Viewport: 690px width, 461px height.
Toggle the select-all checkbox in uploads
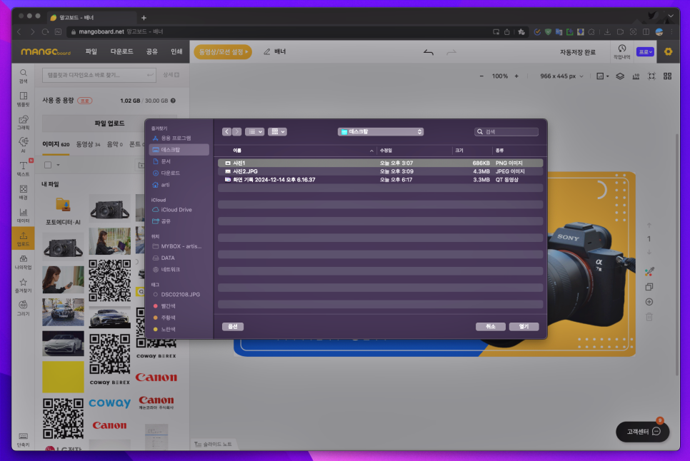[x=48, y=166]
